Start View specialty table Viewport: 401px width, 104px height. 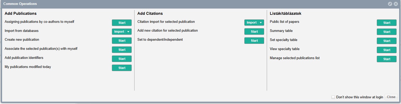(387, 50)
